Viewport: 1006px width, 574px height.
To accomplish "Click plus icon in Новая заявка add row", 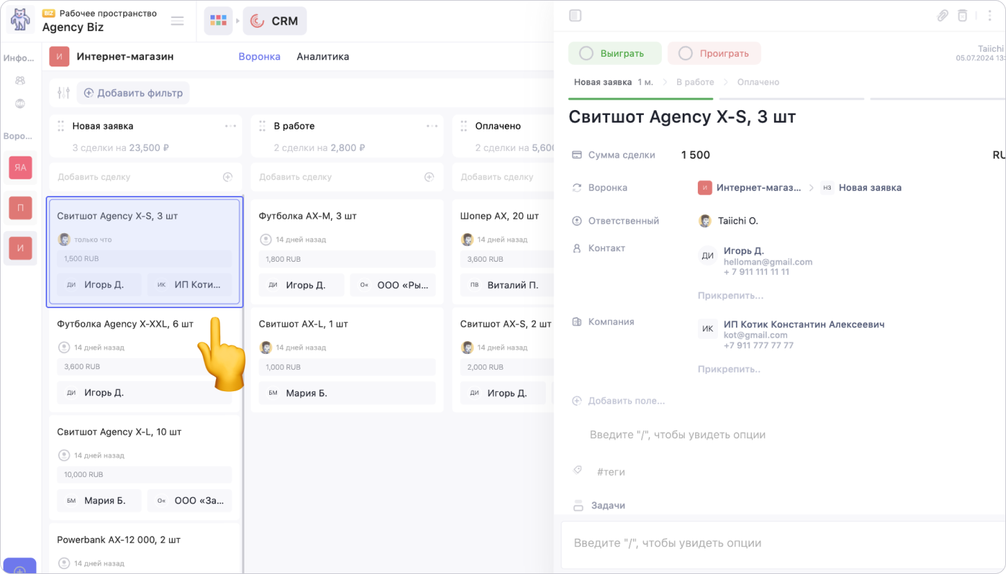I will (x=227, y=177).
